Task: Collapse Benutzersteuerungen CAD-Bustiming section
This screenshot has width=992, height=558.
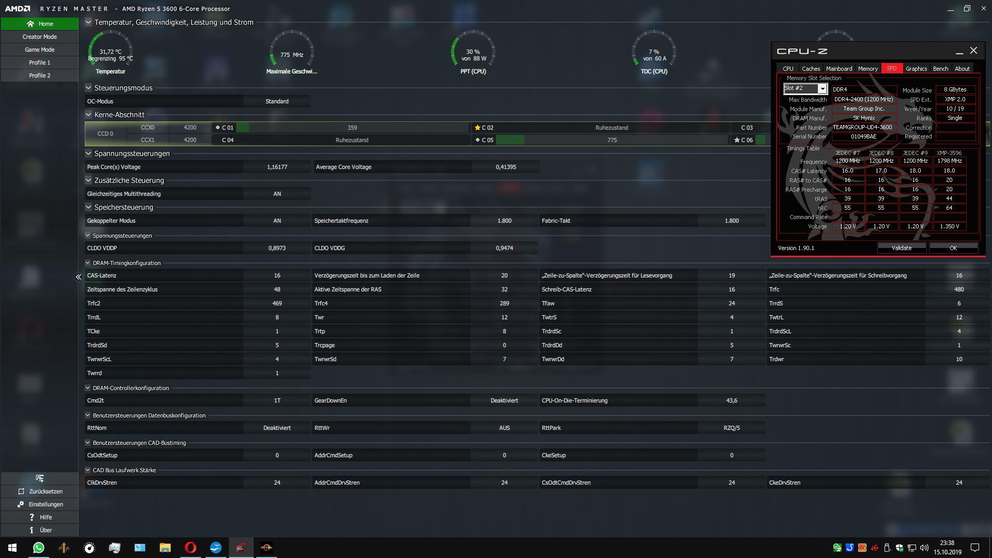Action: click(88, 443)
